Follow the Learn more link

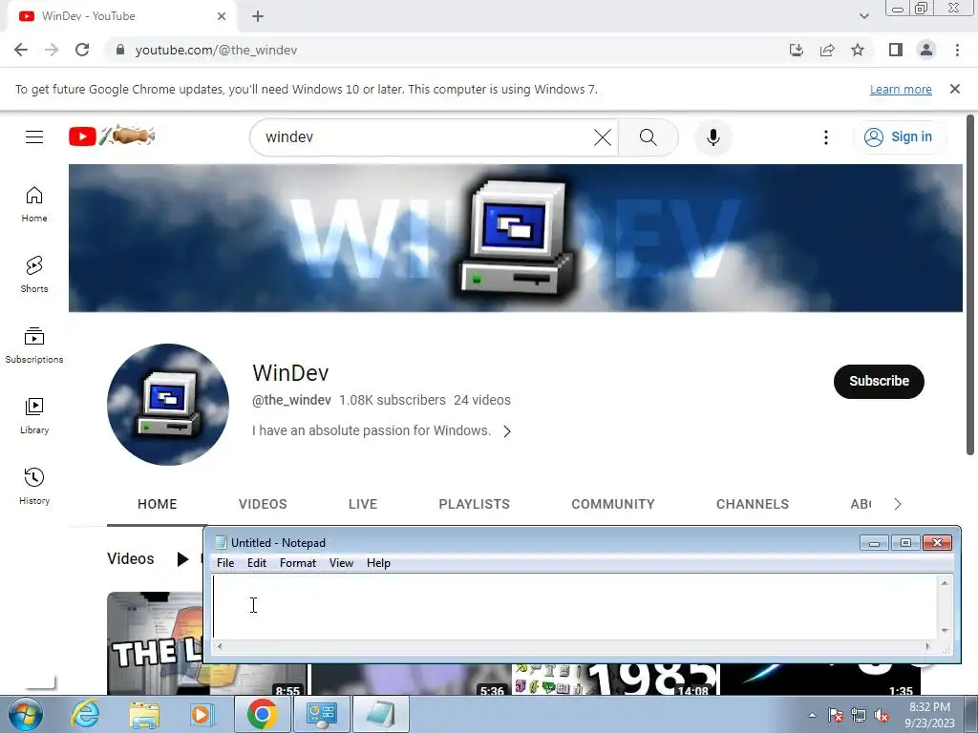900,90
